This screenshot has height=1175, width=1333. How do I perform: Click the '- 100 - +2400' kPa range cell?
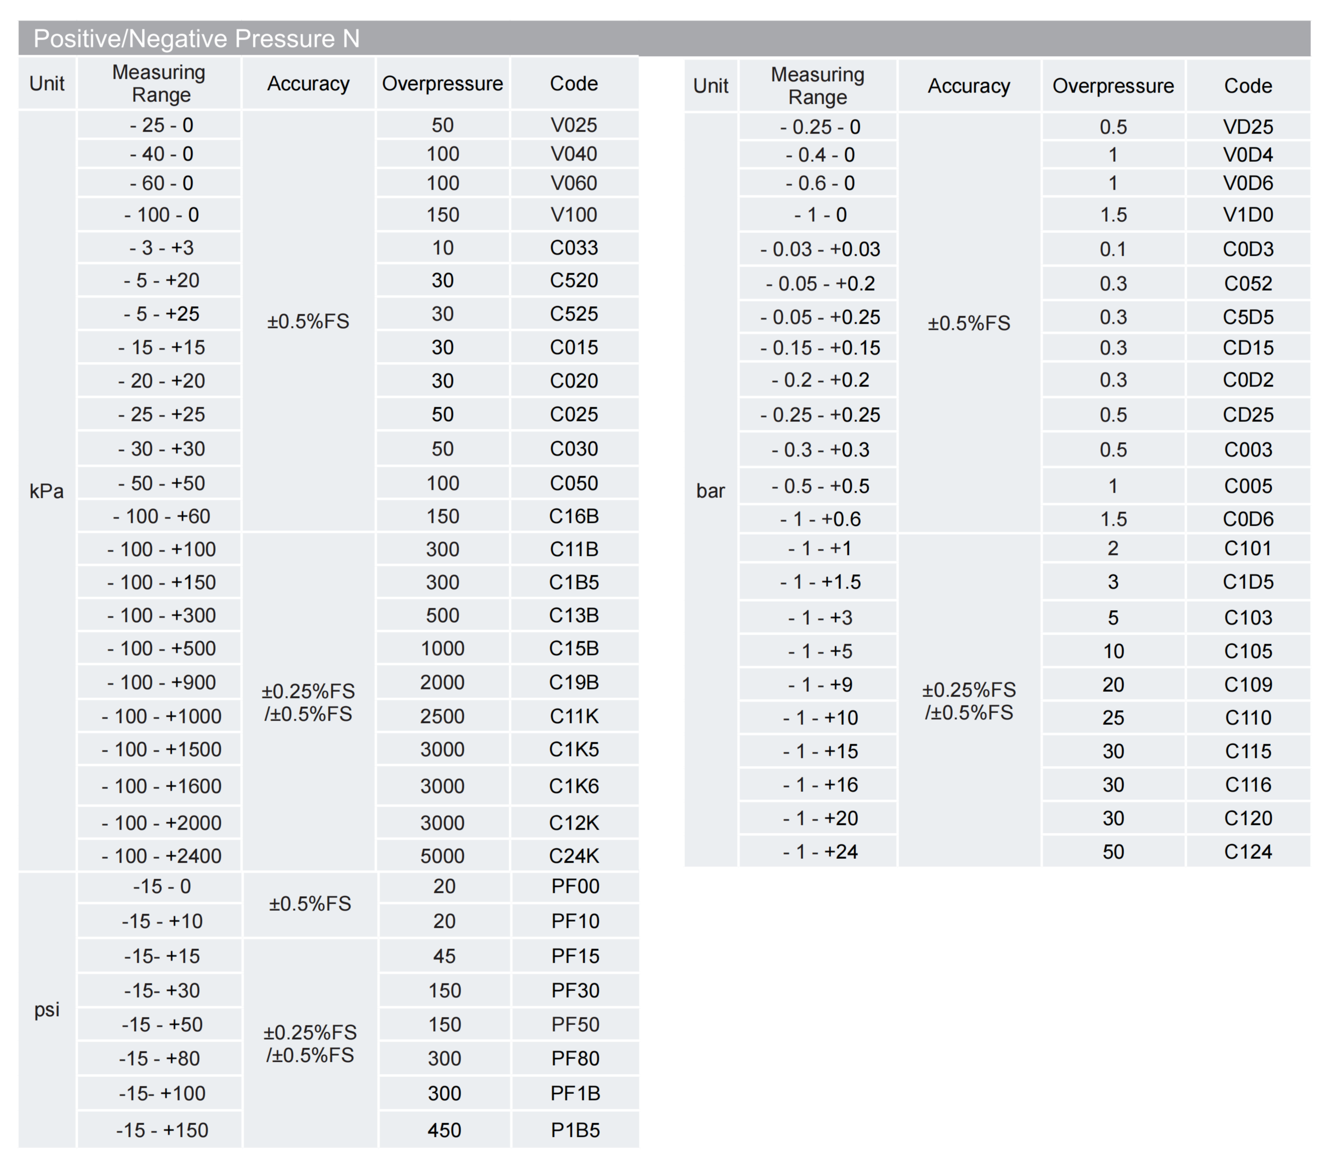(x=161, y=856)
